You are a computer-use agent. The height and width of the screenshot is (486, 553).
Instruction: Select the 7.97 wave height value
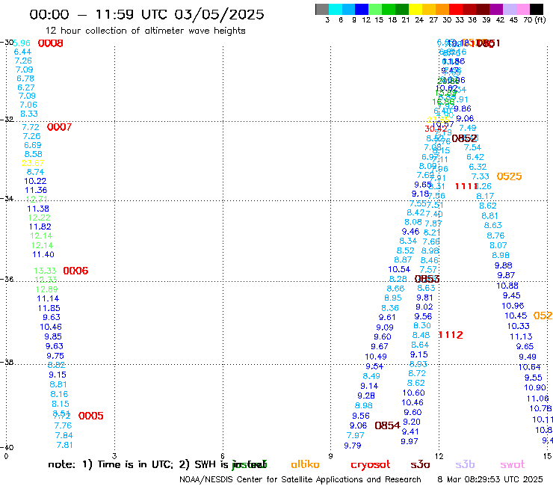[x=355, y=435]
